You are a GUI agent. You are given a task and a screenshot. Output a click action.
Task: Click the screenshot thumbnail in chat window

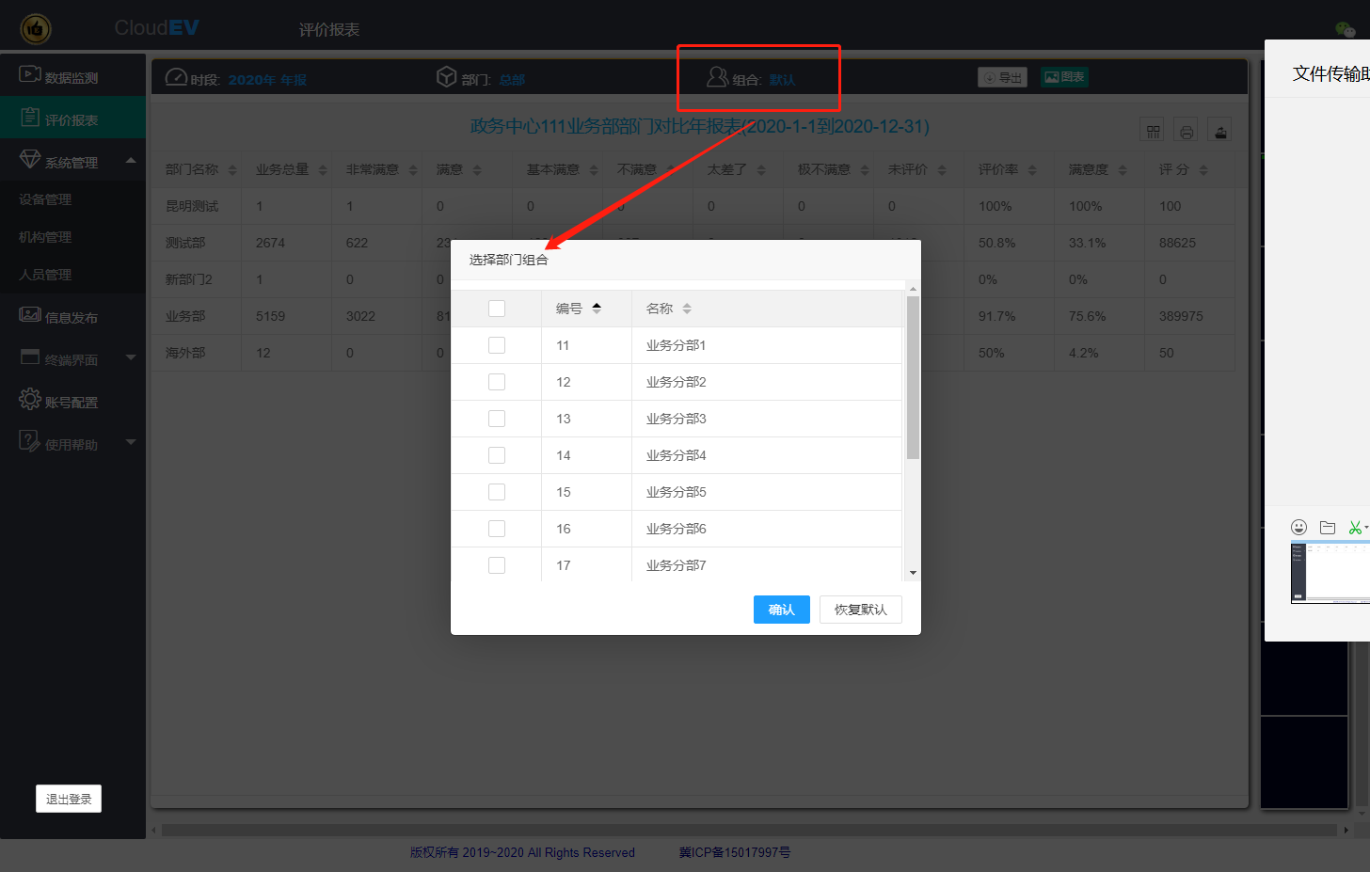click(x=1330, y=572)
